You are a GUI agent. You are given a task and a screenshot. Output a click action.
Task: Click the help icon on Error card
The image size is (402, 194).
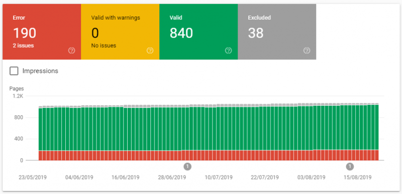click(72, 51)
